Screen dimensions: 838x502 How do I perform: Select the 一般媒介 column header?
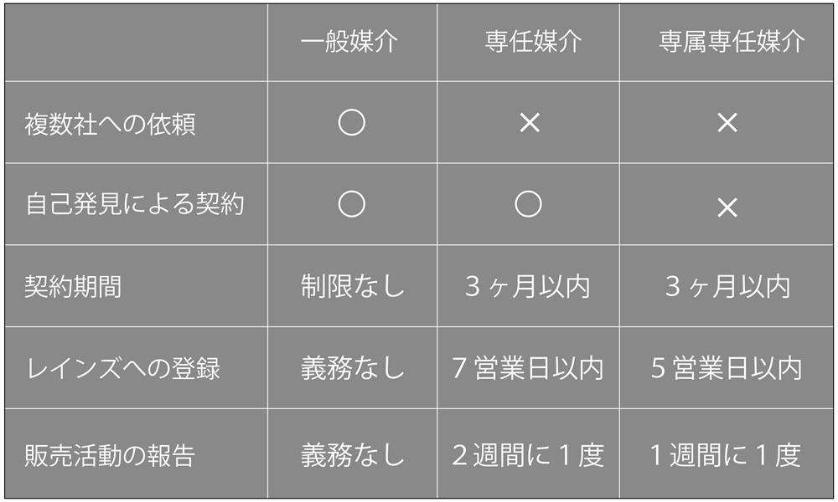pyautogui.click(x=350, y=43)
